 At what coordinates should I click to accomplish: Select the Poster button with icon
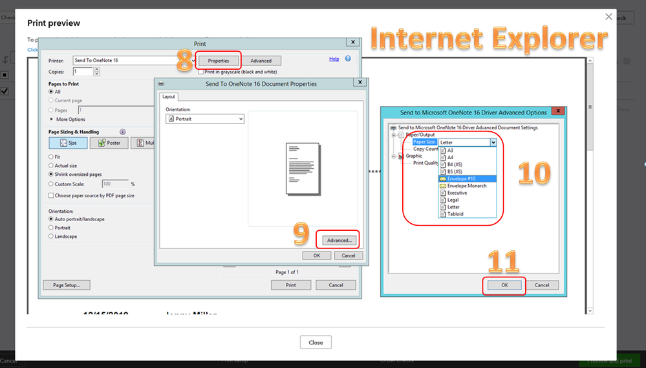109,143
